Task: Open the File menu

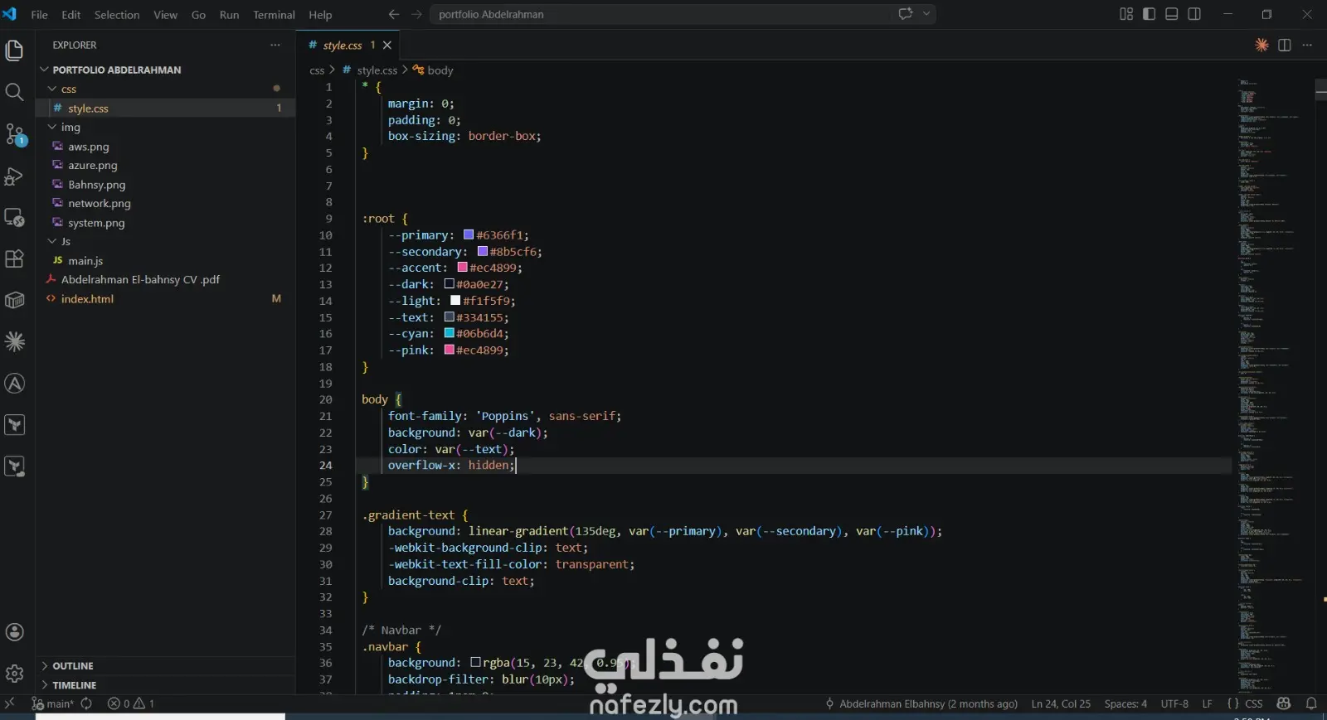Action: 39,15
